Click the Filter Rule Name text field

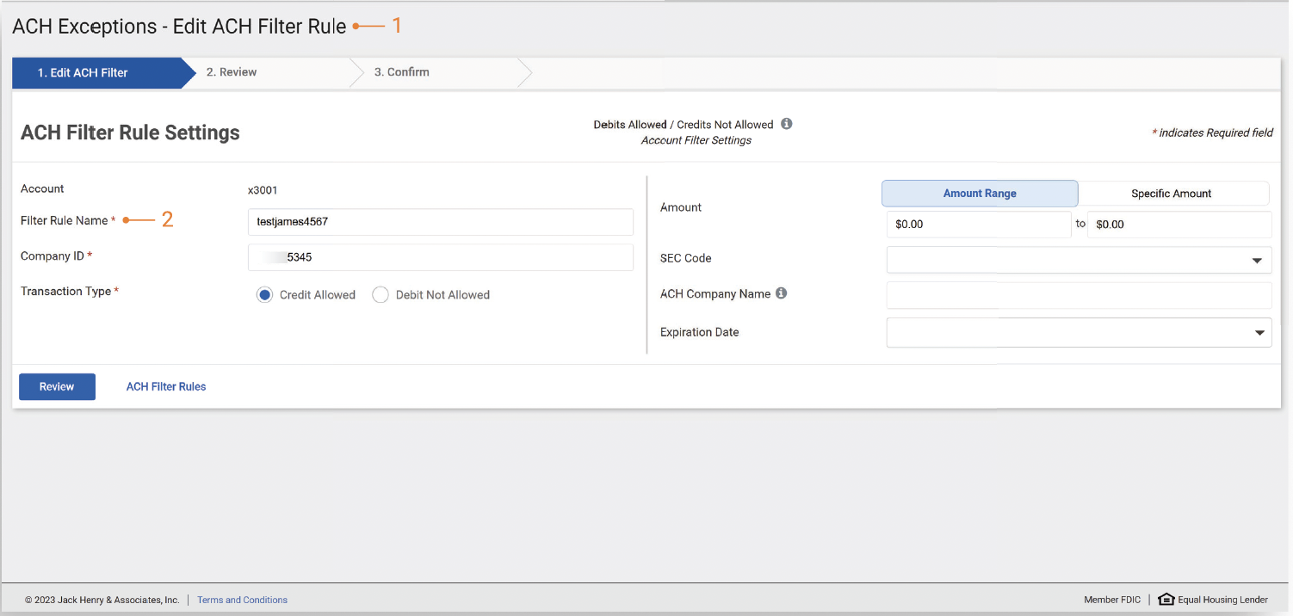(440, 222)
